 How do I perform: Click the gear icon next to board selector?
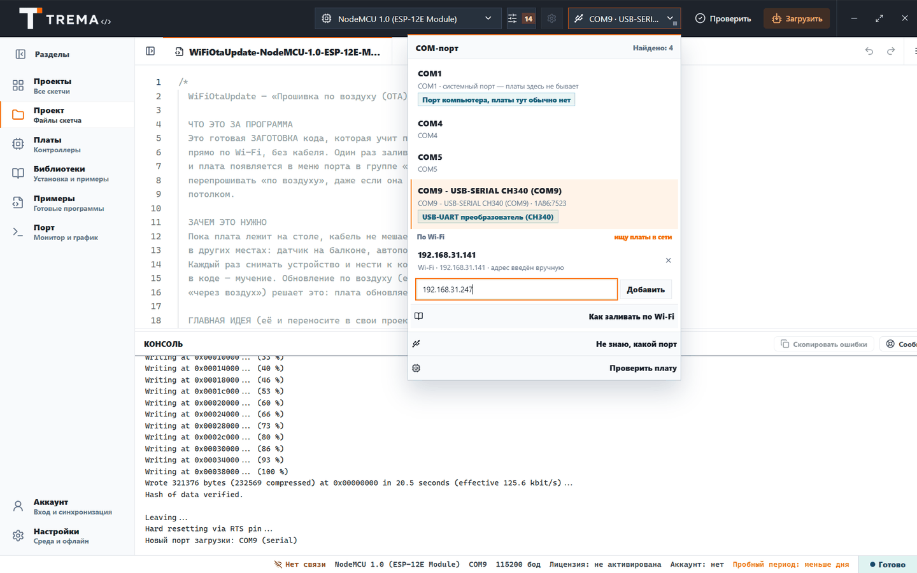551,18
